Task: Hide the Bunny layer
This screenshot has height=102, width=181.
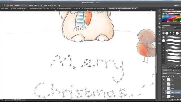Action: pos(163,80)
